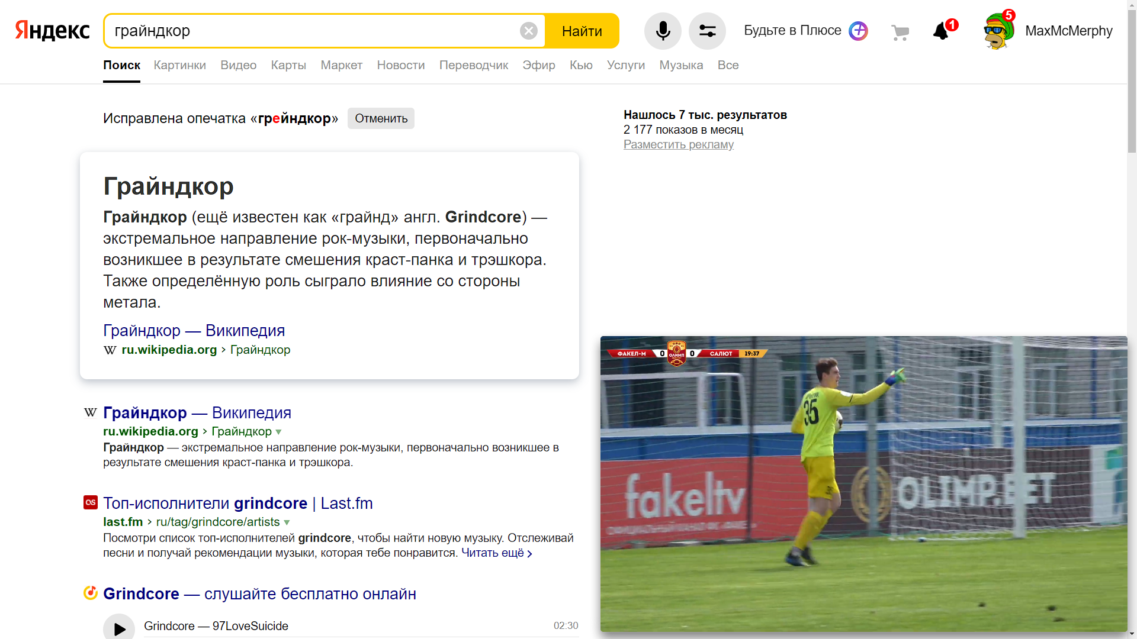
Task: Click the Yandex Plus circle icon
Action: coord(858,31)
